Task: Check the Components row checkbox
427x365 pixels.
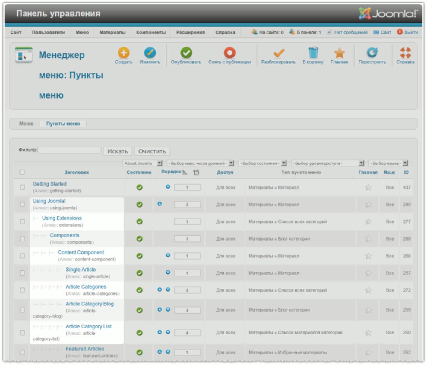Action: click(x=22, y=239)
